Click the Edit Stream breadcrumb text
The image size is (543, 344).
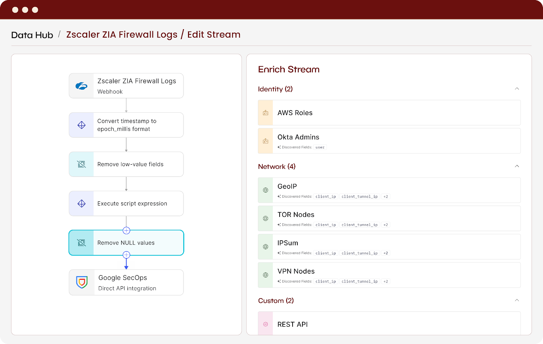(214, 35)
